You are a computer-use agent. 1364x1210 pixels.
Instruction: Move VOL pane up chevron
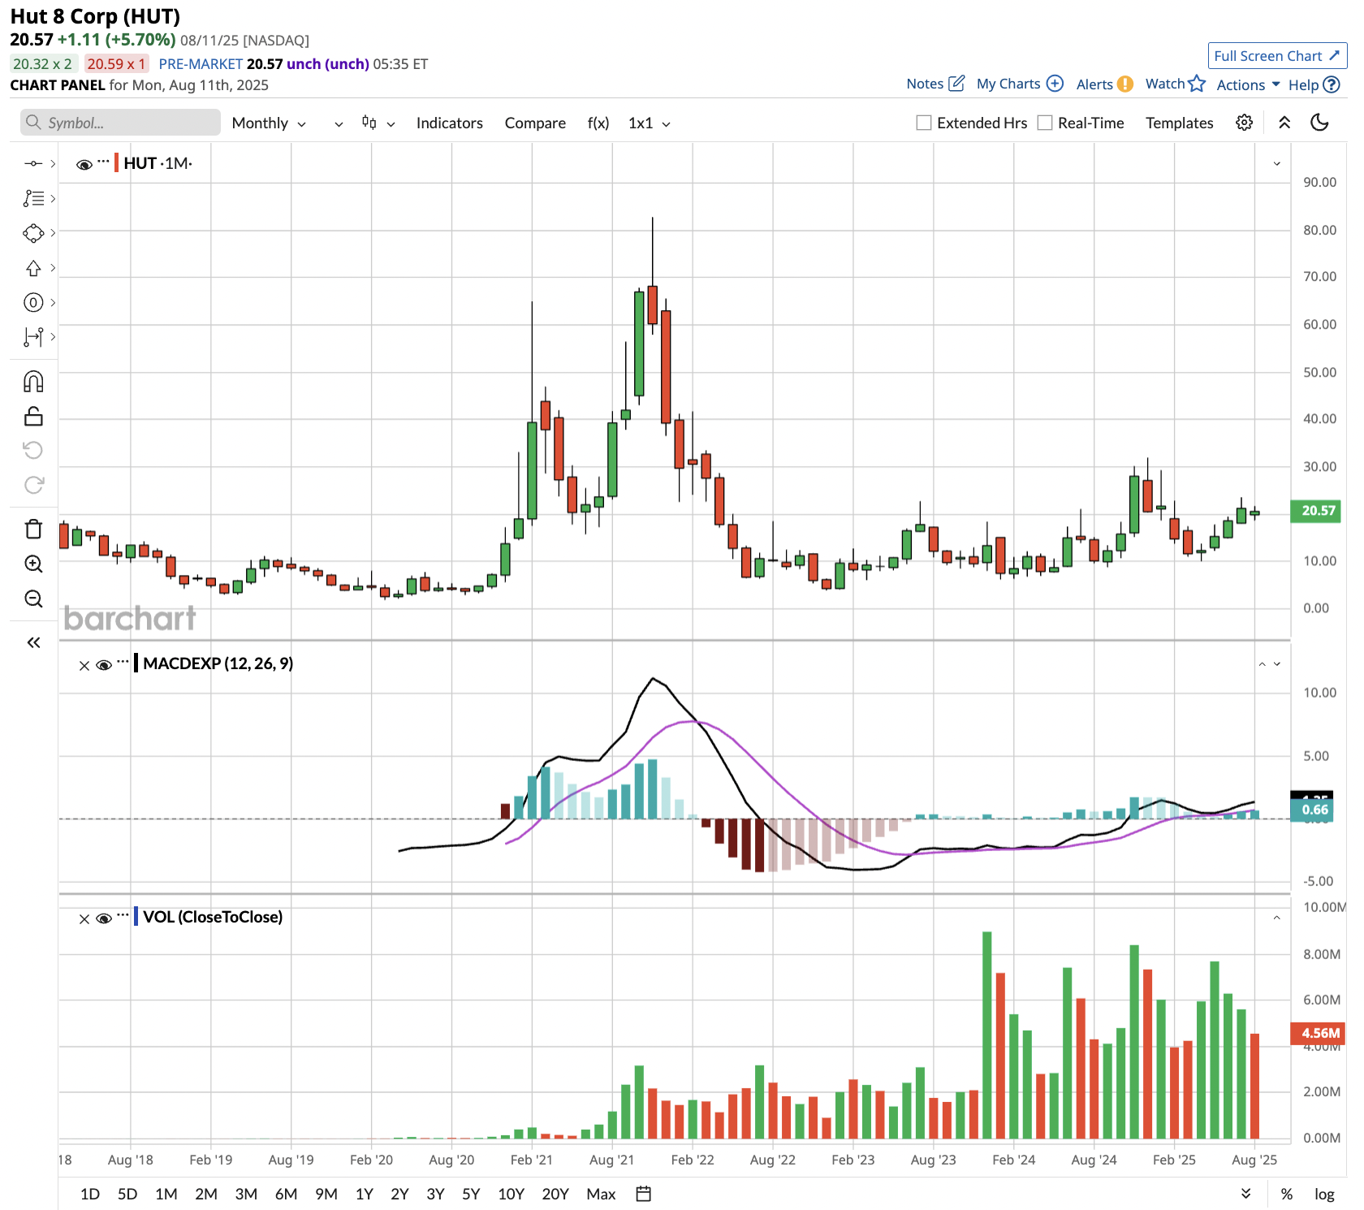tap(1277, 918)
